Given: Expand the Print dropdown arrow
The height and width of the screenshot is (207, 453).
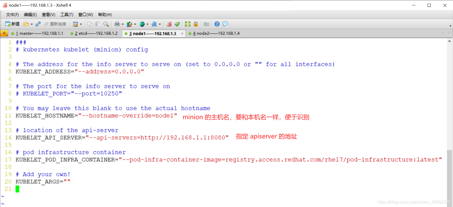Looking at the screenshot, I should (x=123, y=24).
